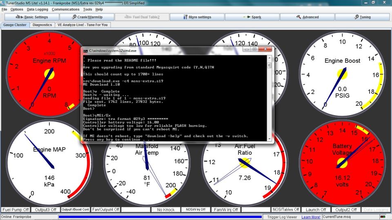Open the Crank/WarmUp toolbar dropdown
Viewport: 392px width, 220px height.
(x=87, y=17)
